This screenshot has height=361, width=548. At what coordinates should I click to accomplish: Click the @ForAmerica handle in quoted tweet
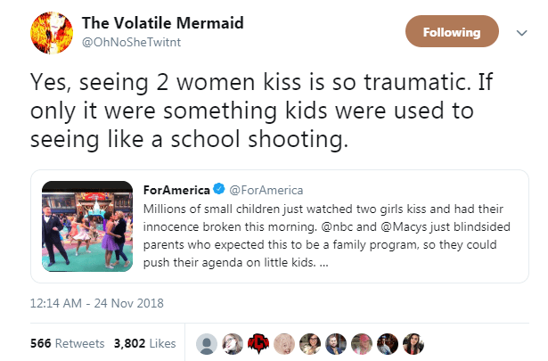click(x=266, y=190)
